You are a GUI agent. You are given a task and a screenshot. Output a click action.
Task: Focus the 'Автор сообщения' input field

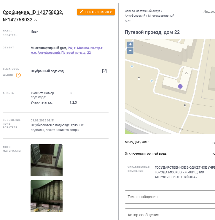(x=170, y=214)
